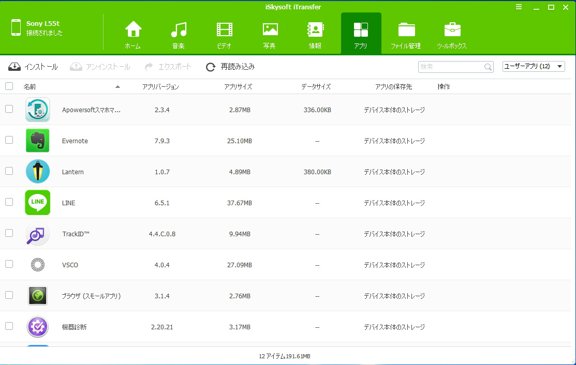Click the Lantern app name

point(73,172)
